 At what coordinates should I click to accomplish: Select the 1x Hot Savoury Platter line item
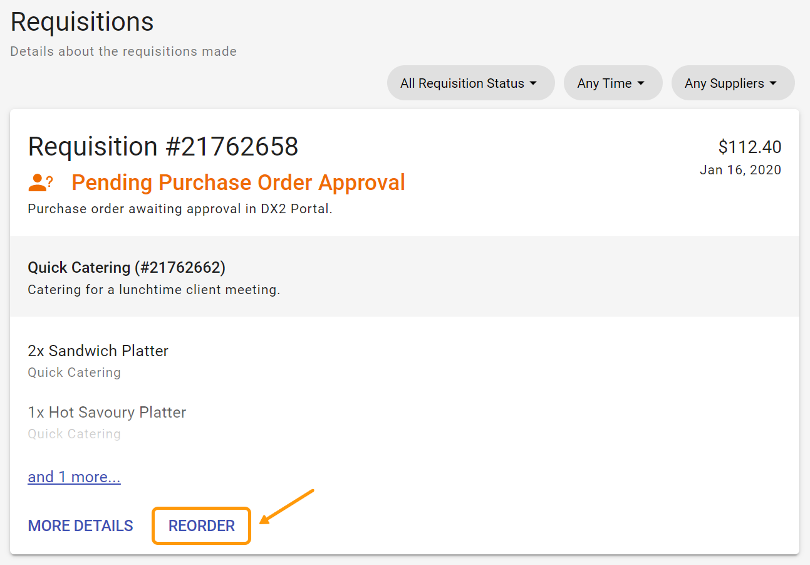(x=106, y=412)
